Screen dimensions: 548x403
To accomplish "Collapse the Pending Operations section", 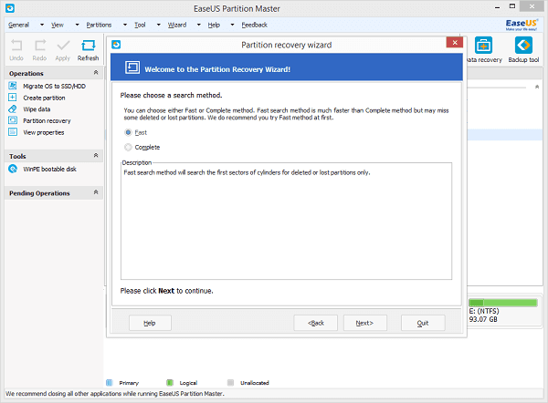I will [97, 193].
